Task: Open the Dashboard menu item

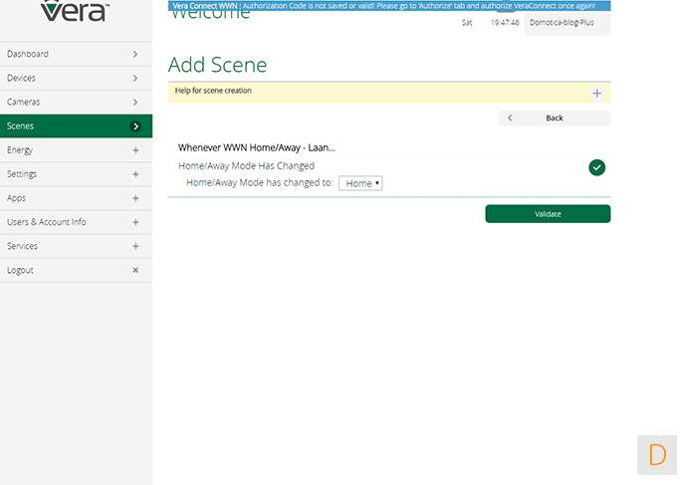Action: 28,55
